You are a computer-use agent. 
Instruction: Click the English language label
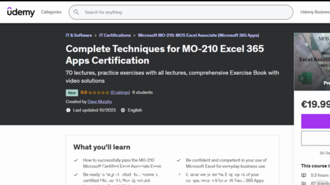pyautogui.click(x=135, y=110)
